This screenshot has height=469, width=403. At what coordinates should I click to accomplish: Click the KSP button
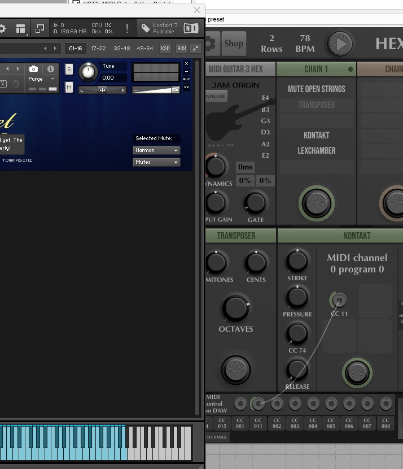[x=165, y=49]
